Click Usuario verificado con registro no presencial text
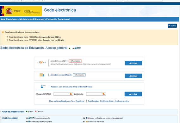 tap(105, 118)
